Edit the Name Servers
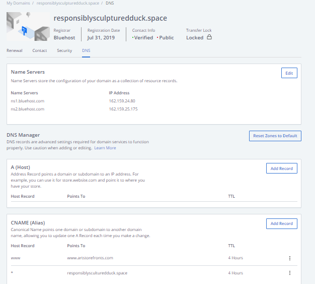The image size is (315, 284). pos(289,73)
